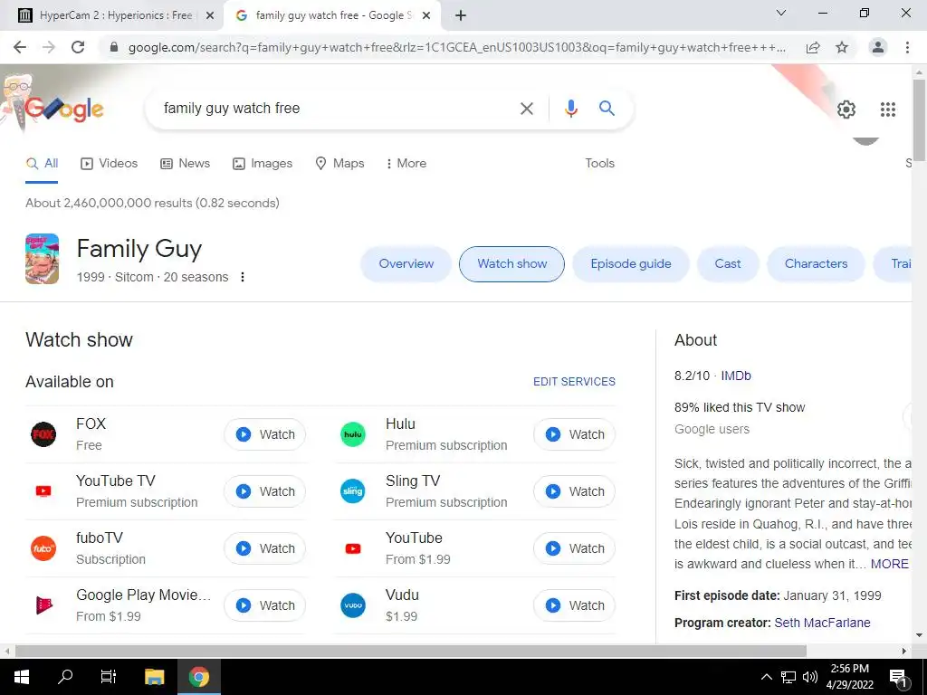Switch to Maps search results
927x695 pixels.
(339, 163)
